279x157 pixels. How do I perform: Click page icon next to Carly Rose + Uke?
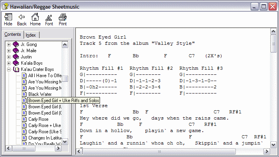(x=24, y=125)
